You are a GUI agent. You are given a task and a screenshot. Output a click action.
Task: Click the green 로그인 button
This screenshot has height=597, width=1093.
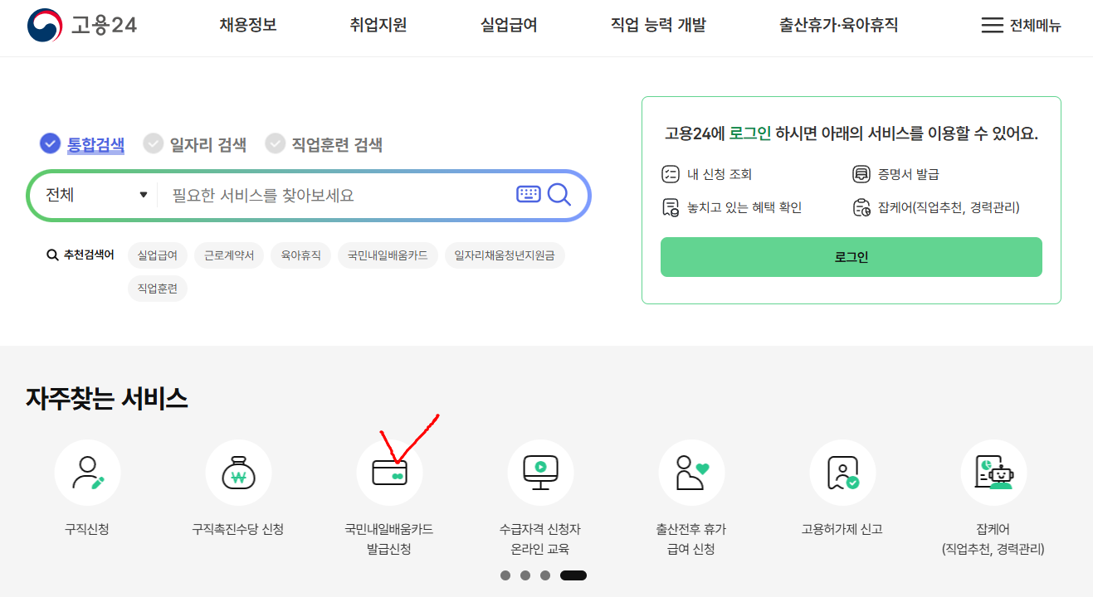[x=851, y=257]
